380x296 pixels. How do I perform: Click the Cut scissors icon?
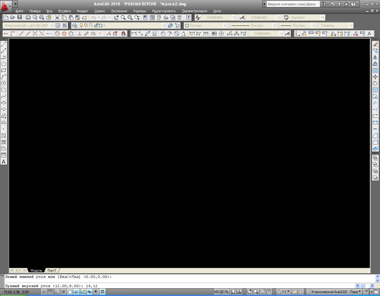click(57, 17)
